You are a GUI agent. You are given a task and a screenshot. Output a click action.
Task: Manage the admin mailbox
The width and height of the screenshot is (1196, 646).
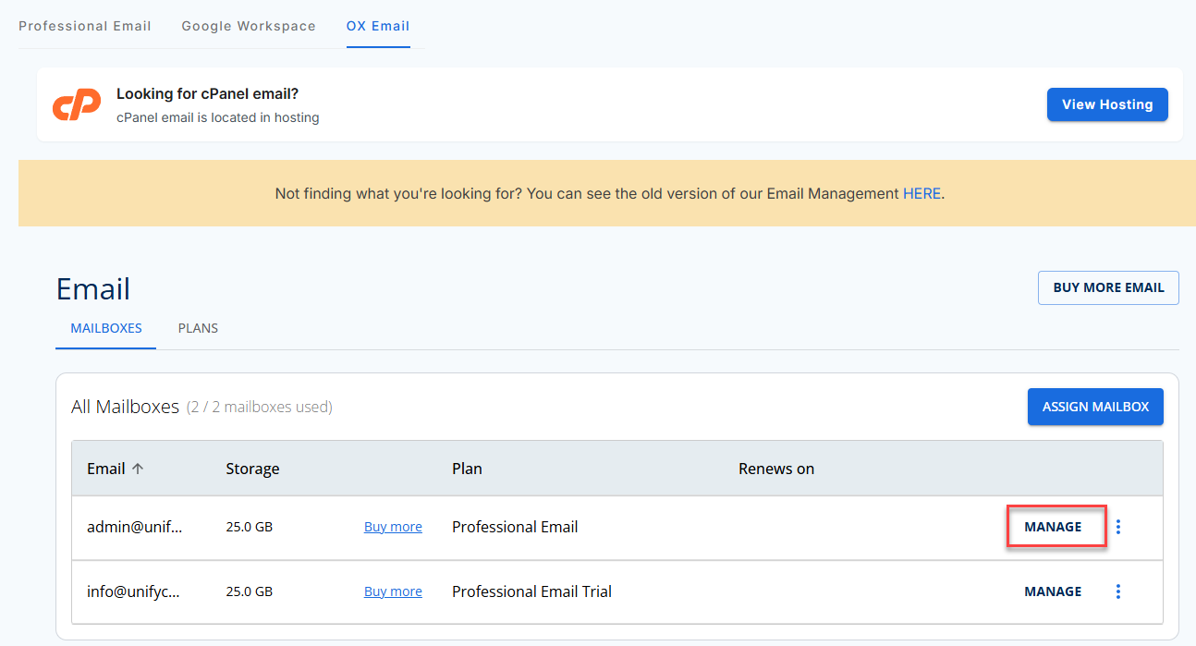pyautogui.click(x=1053, y=527)
